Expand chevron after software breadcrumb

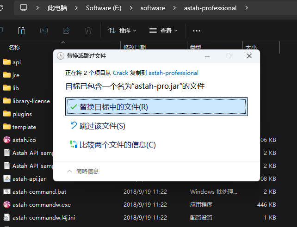tap(174, 8)
